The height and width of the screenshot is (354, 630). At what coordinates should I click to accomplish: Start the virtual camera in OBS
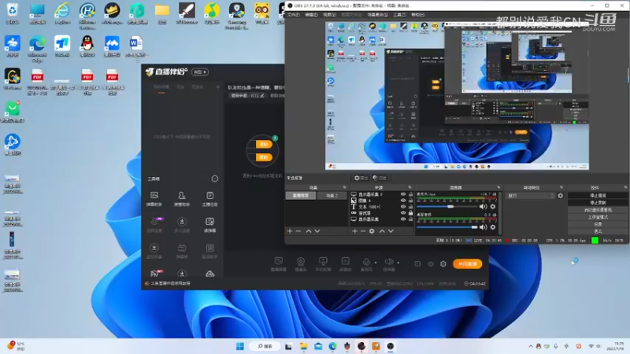coord(598,210)
